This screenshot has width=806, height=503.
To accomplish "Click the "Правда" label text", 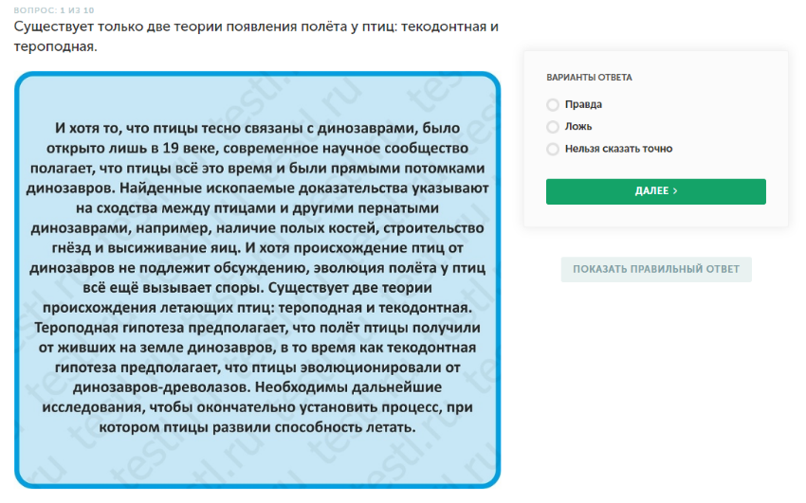I will [x=583, y=105].
